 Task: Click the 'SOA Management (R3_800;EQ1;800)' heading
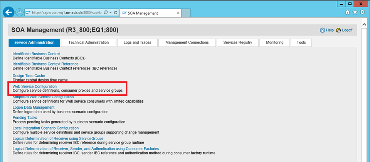pos(65,30)
